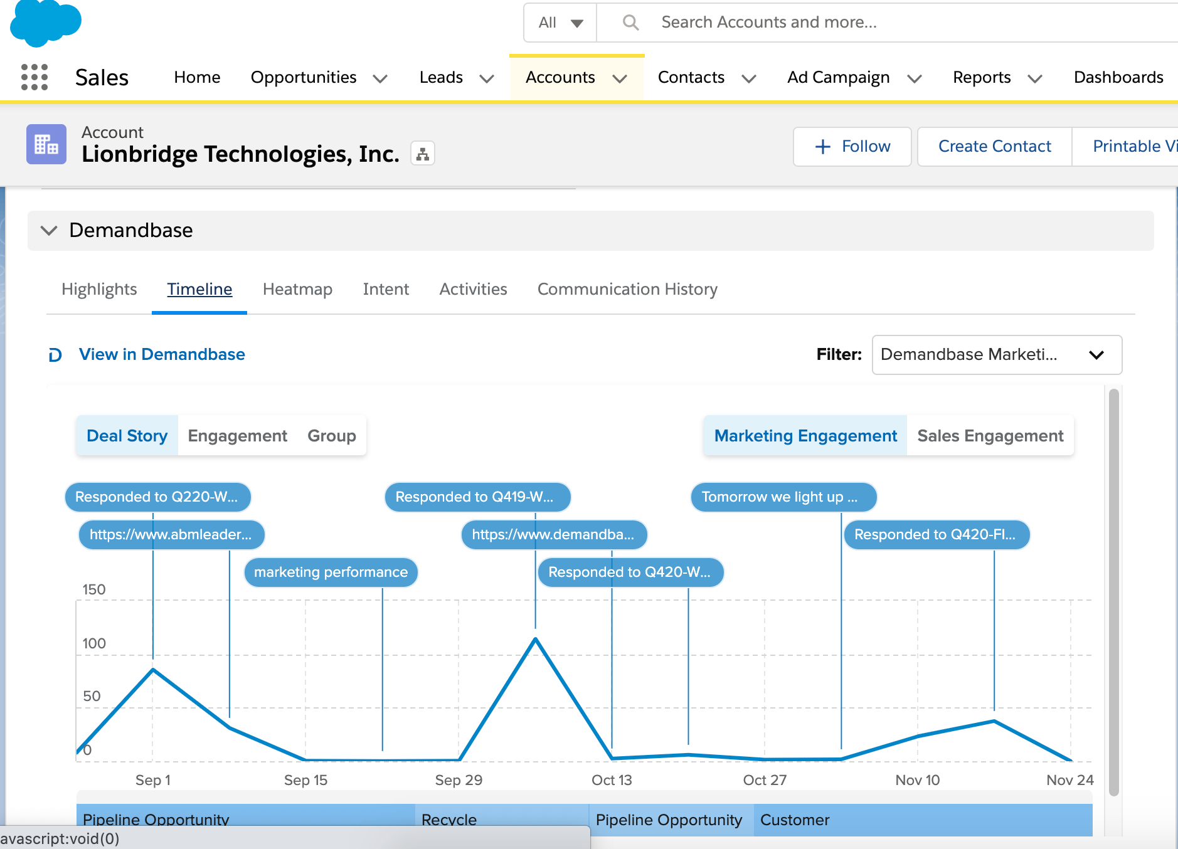Image resolution: width=1178 pixels, height=849 pixels.
Task: Expand the Accounts nav chevron
Action: pos(620,78)
